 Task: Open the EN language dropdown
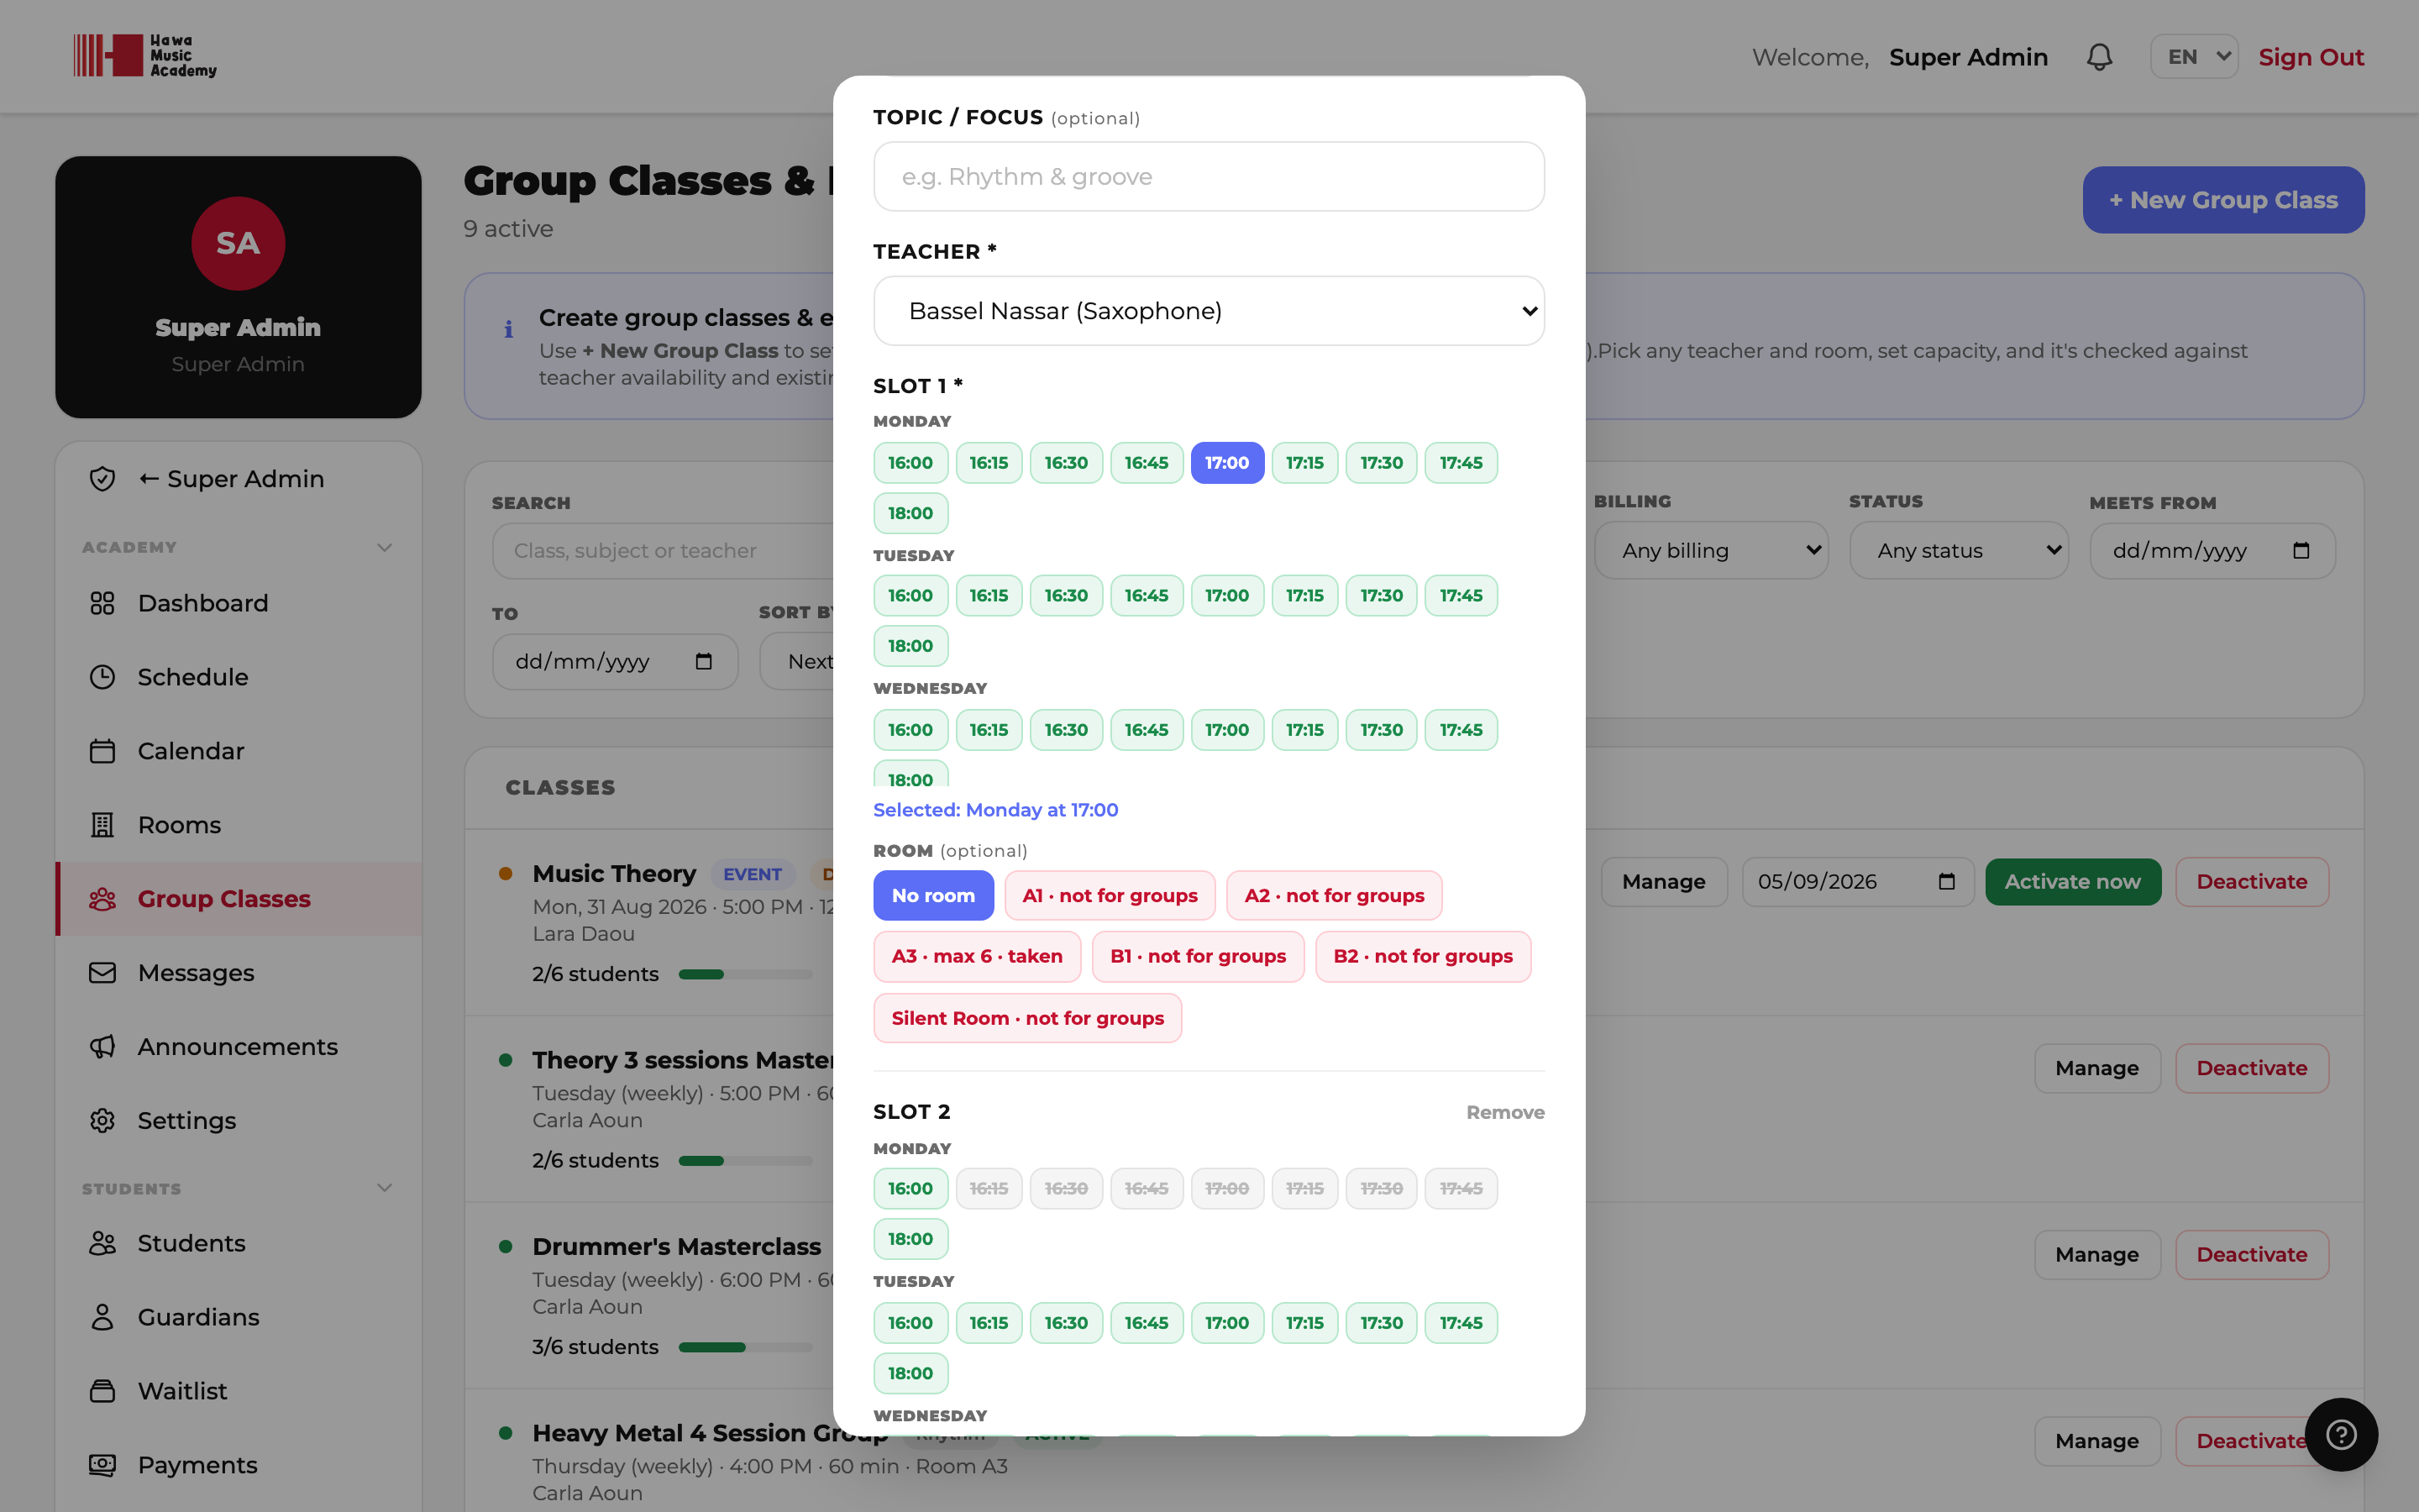(x=2193, y=57)
